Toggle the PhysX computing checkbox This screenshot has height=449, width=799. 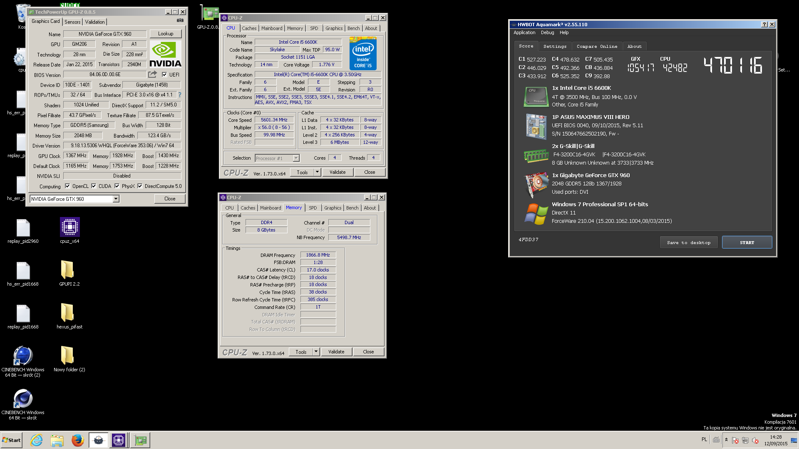pos(117,186)
